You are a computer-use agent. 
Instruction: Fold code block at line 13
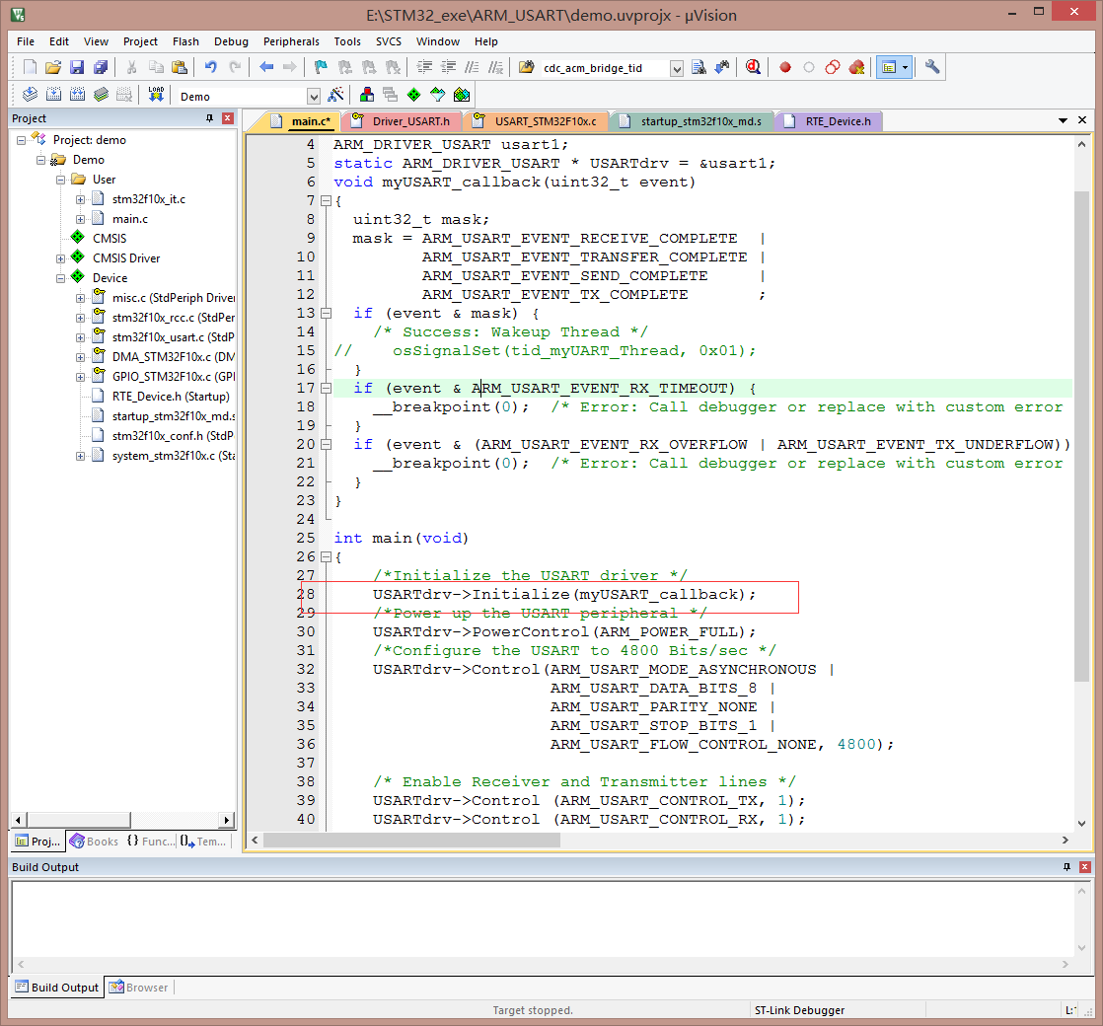tap(326, 313)
